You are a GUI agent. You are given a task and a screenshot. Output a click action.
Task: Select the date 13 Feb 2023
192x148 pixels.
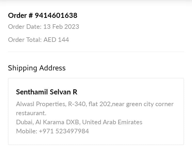point(61,27)
